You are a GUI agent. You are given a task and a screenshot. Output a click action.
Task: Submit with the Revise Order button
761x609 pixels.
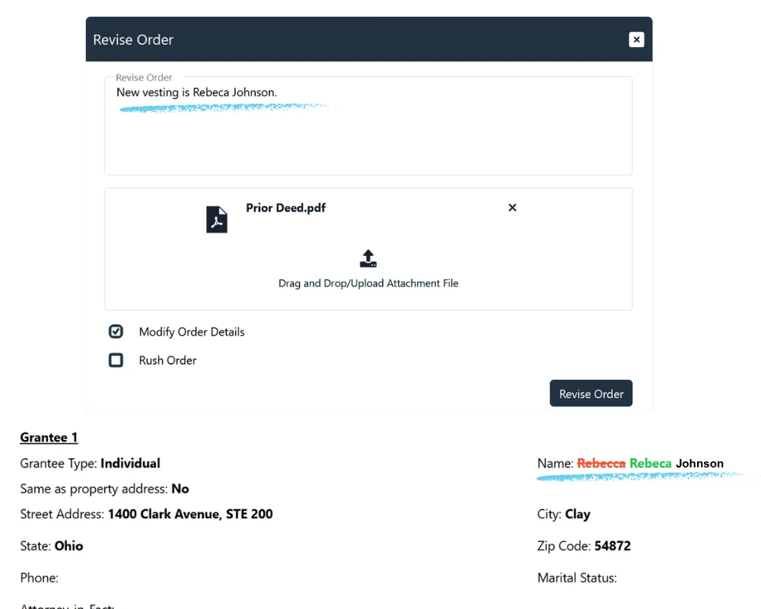(x=591, y=394)
